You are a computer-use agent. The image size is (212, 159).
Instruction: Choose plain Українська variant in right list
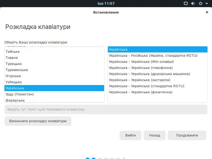point(158,50)
